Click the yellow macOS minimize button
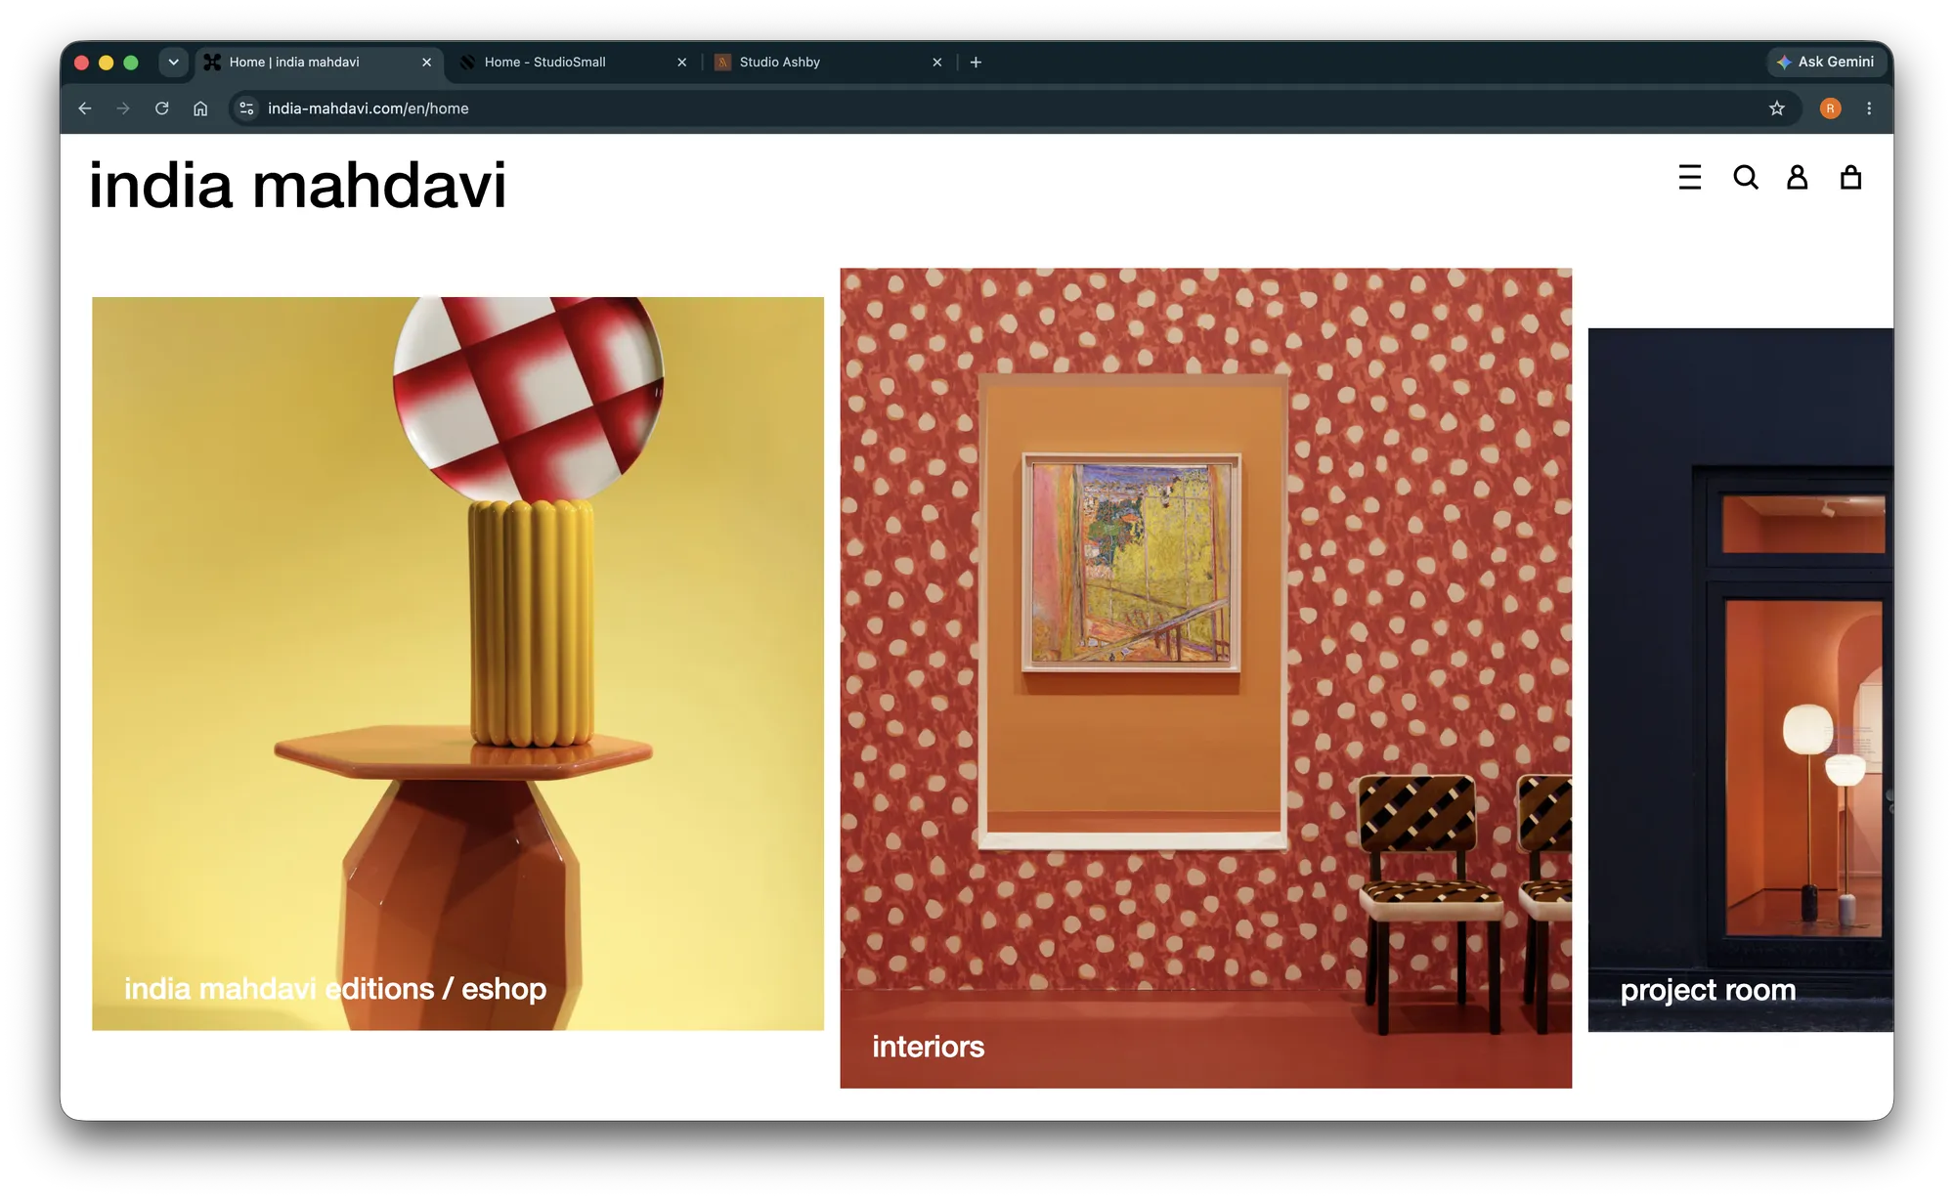 [107, 63]
